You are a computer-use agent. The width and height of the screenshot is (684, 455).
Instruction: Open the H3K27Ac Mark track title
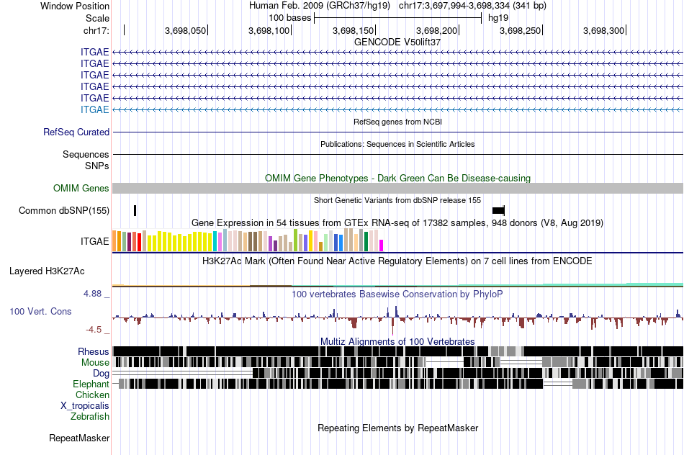397,261
